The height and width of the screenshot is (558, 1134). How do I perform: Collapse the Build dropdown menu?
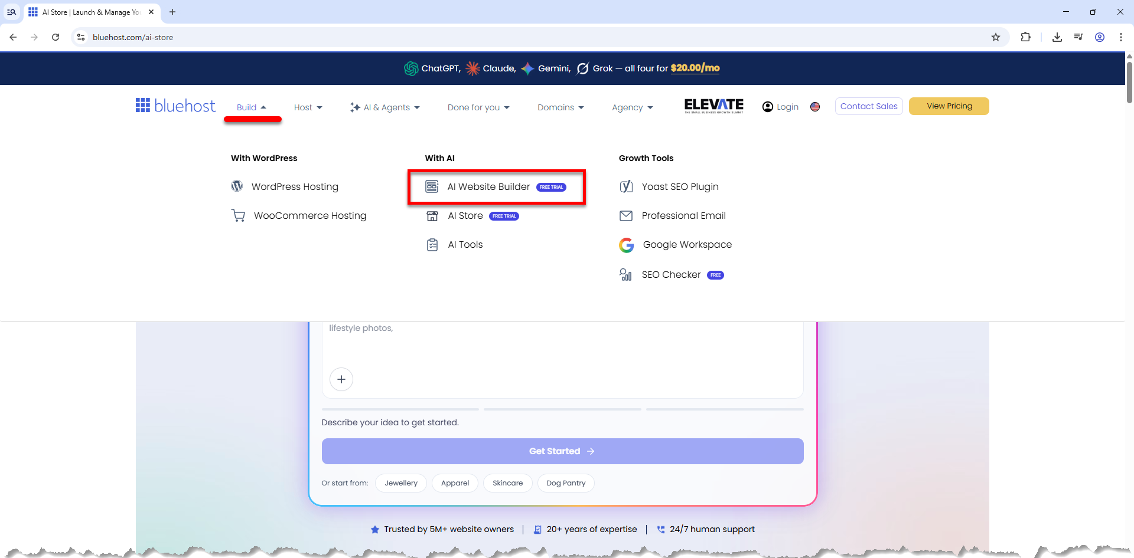coord(252,107)
